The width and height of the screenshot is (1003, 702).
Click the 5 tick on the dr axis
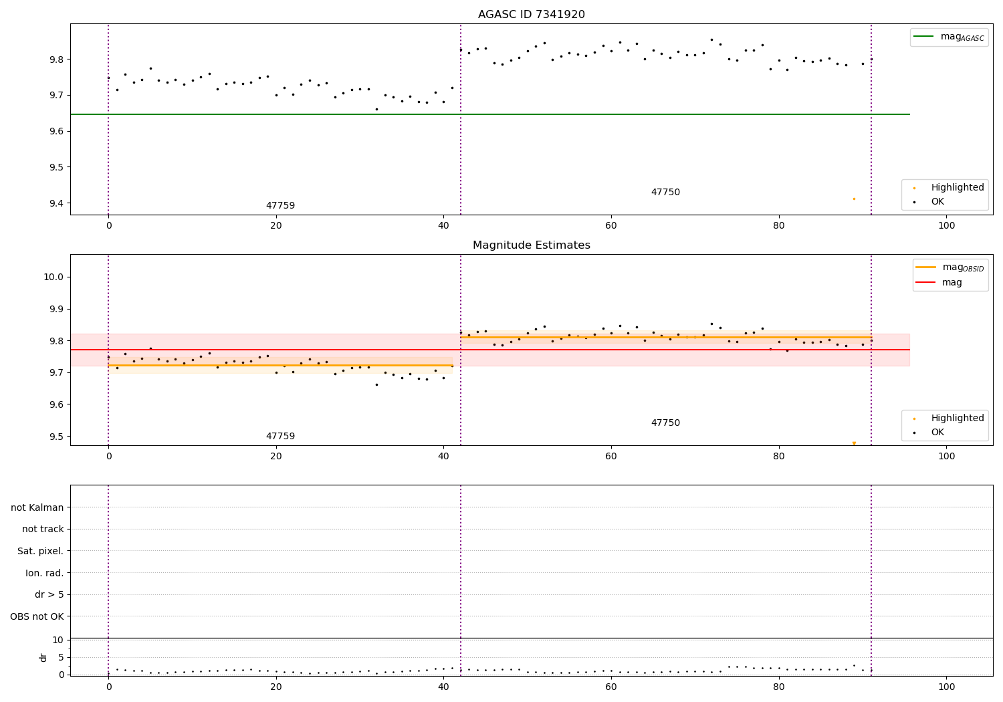(x=62, y=657)
